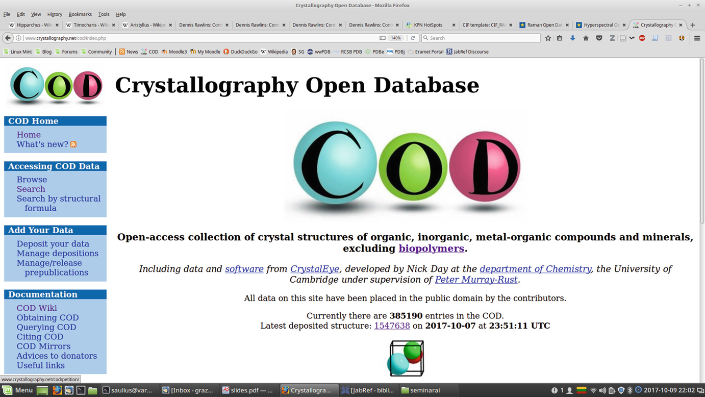The width and height of the screenshot is (705, 397).
Task: Open Firefox's hamburger menu icon
Action: [697, 38]
